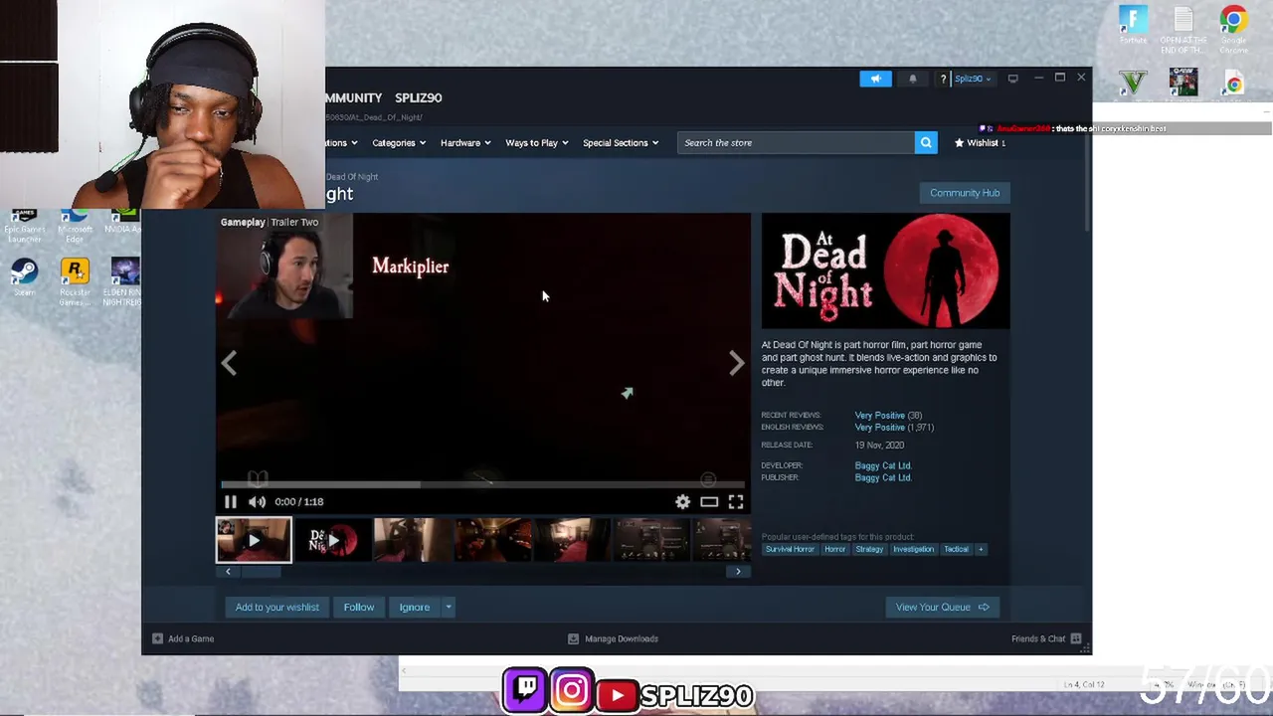1273x716 pixels.
Task: Open Microsoft Edge desktop shortcut
Action: (x=75, y=227)
